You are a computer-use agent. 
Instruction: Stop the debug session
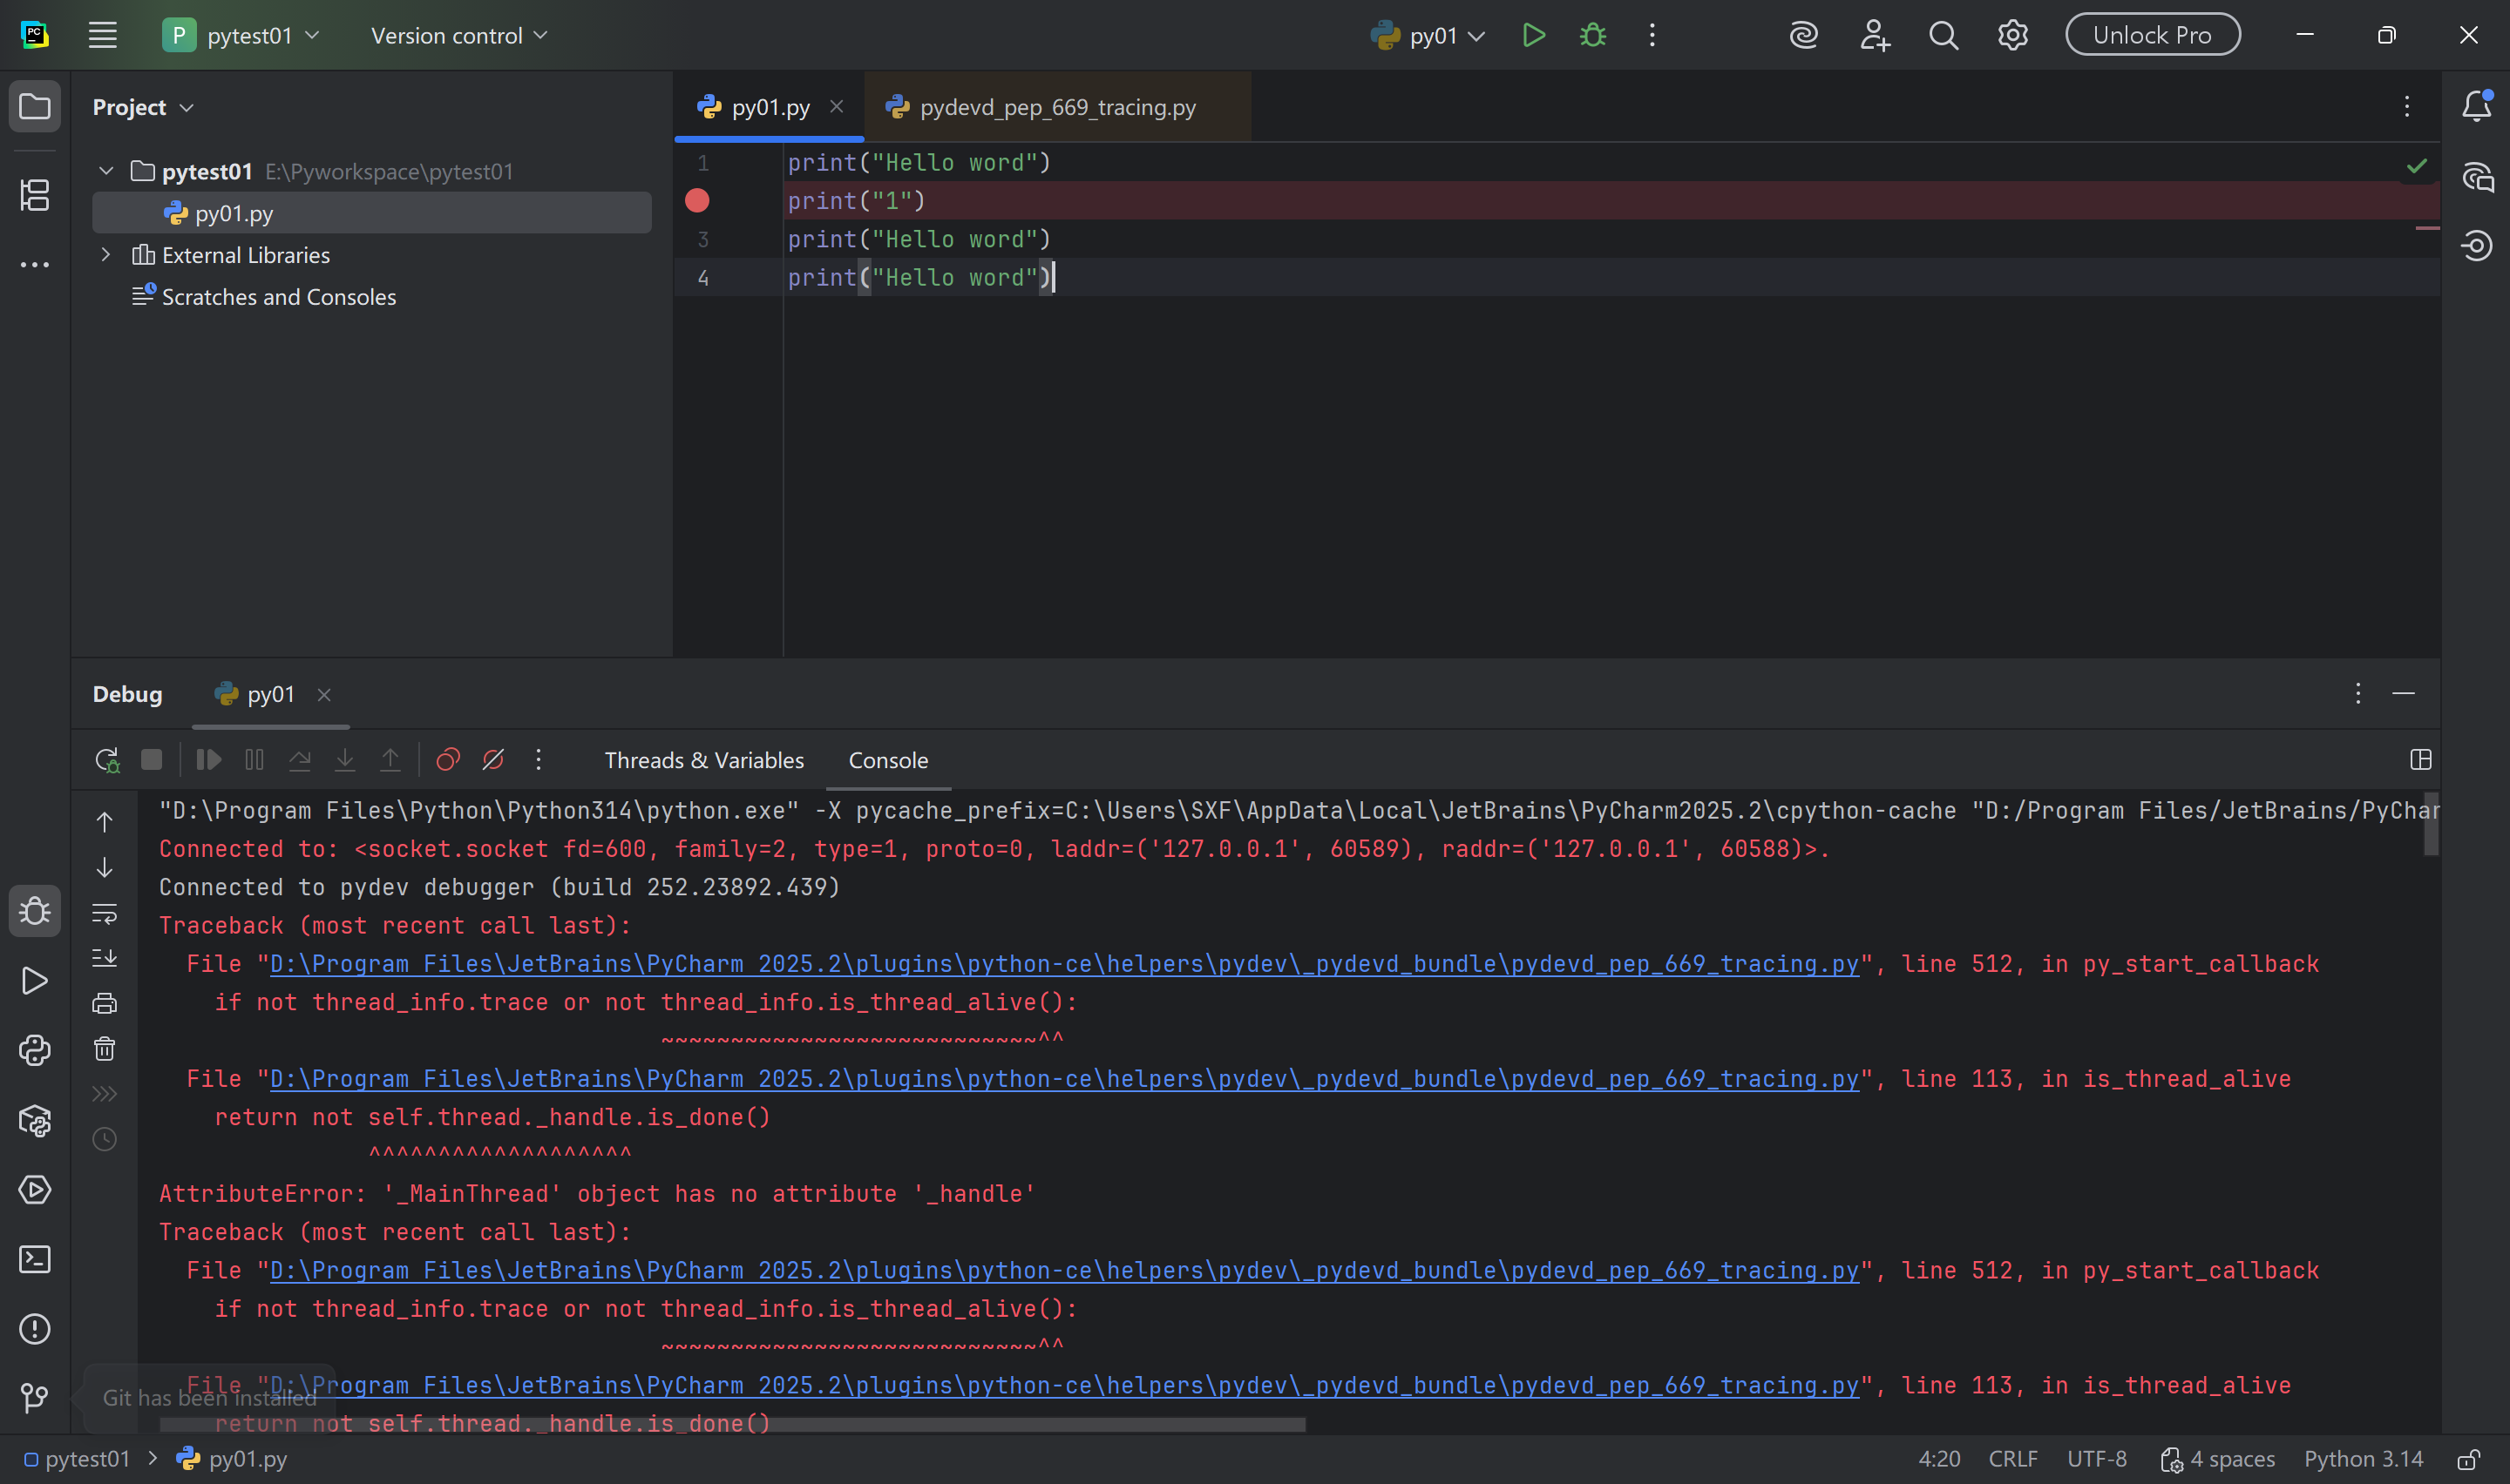[151, 760]
